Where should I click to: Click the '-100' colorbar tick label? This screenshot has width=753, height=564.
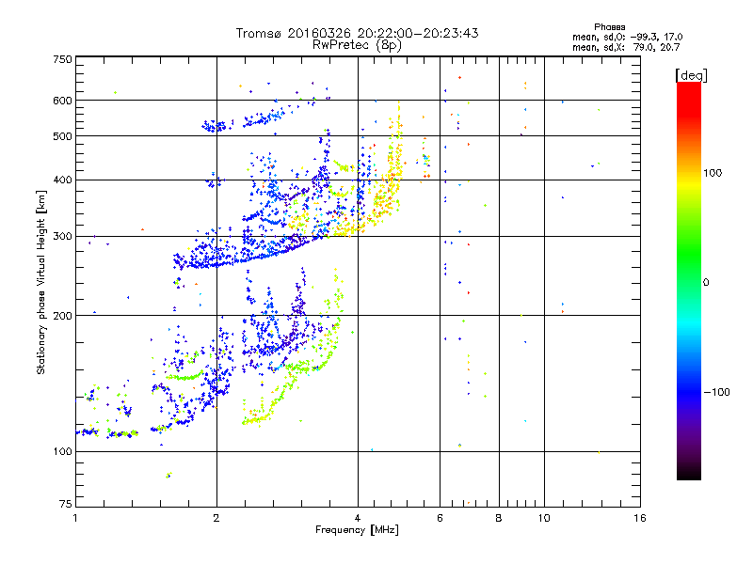tap(716, 392)
